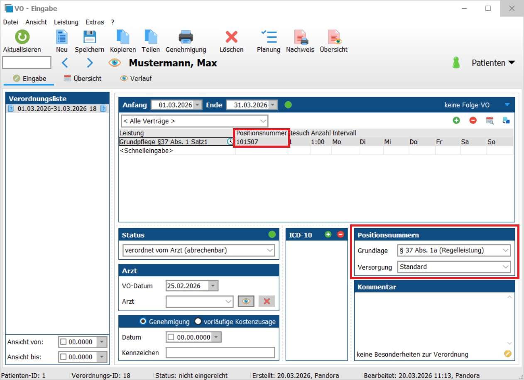524x380 pixels.
Task: Print the Genehmigung document
Action: [186, 37]
